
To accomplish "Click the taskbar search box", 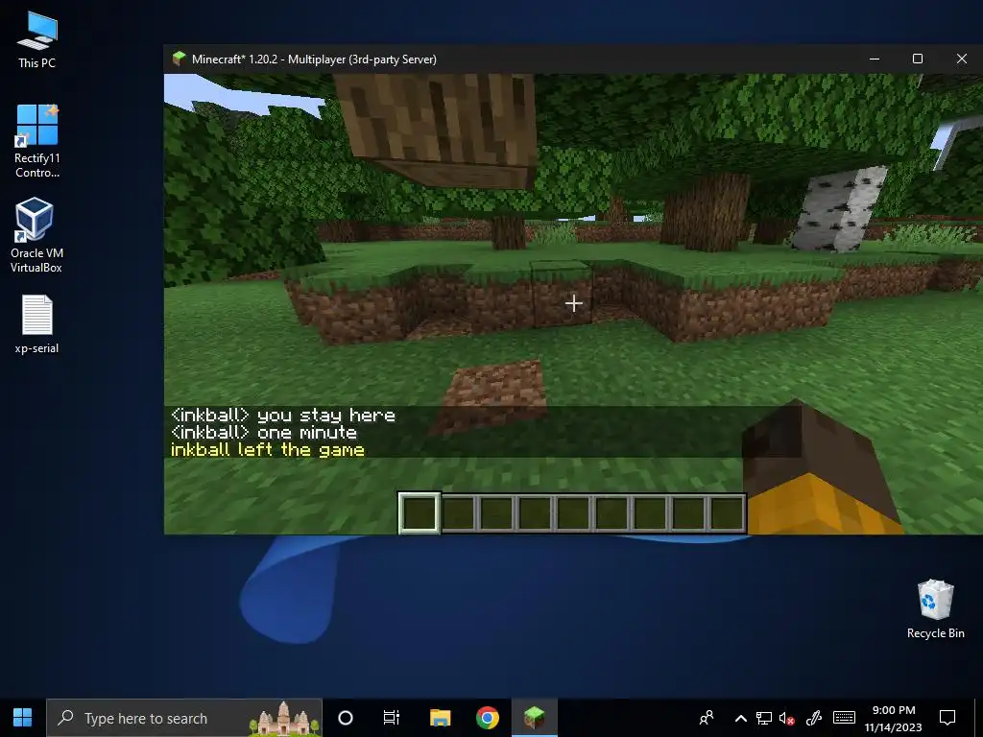I will click(184, 718).
